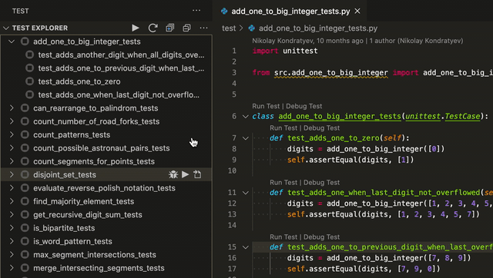Open disjoint_set_tests source file icon
This screenshot has width=493, height=278.
(x=197, y=174)
